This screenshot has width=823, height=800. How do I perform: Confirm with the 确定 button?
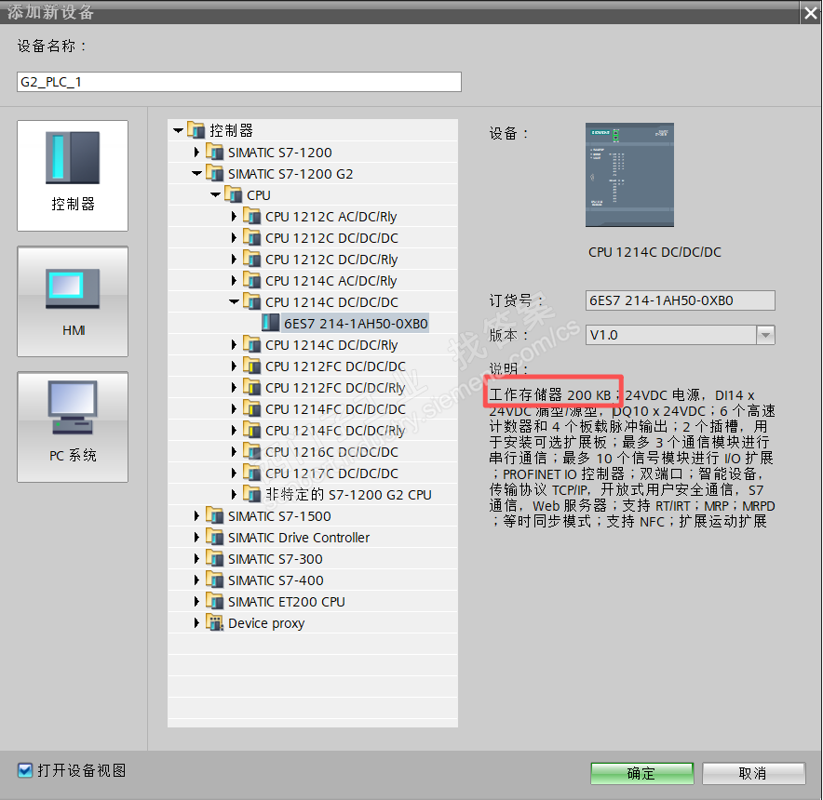[641, 773]
